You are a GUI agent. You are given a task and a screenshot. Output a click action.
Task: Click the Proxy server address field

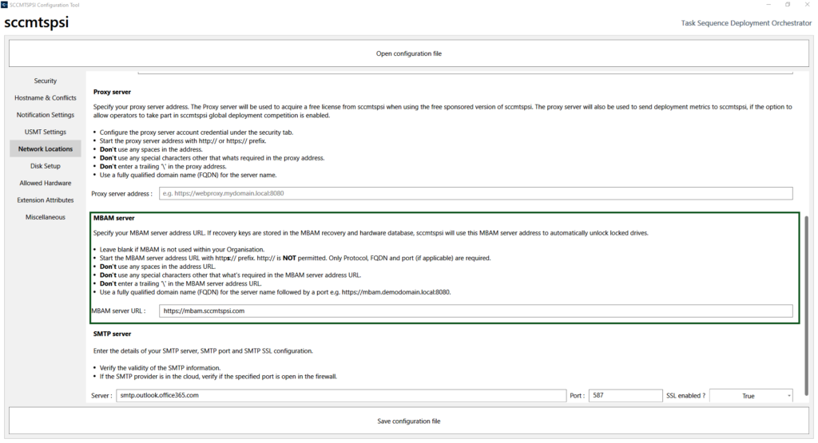pos(475,193)
